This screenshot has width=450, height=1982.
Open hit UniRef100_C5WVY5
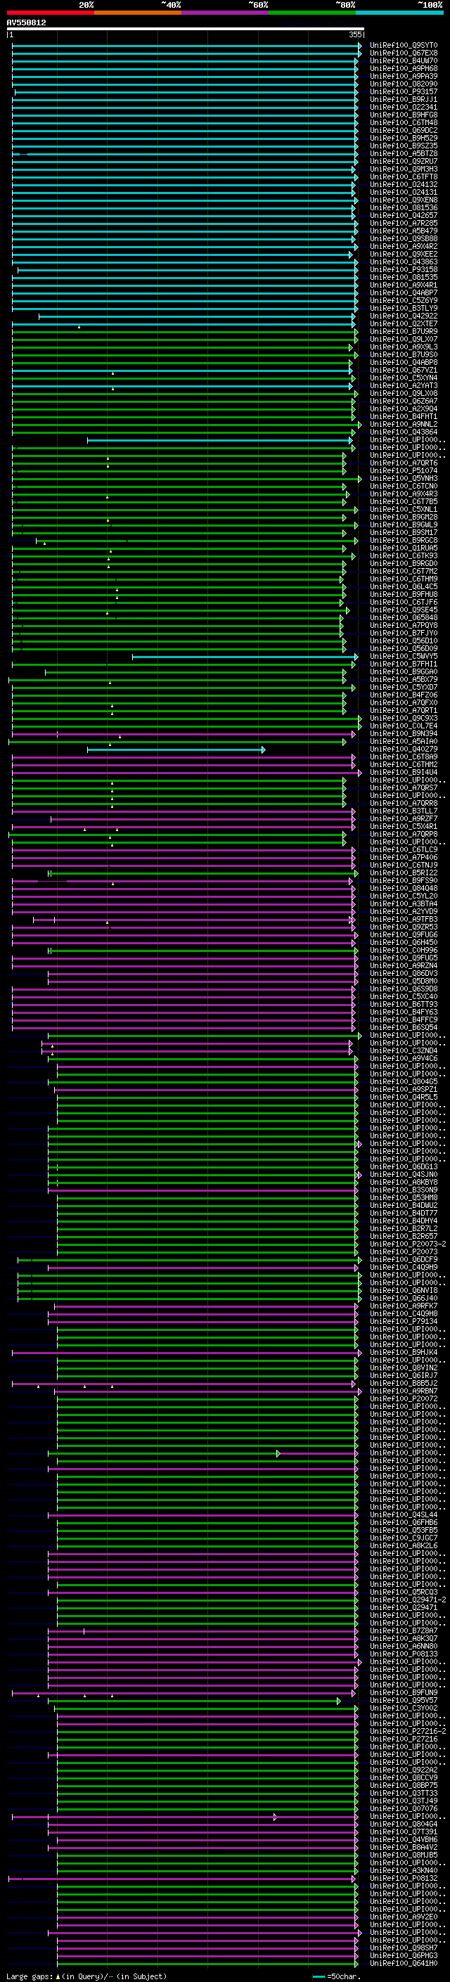(403, 656)
